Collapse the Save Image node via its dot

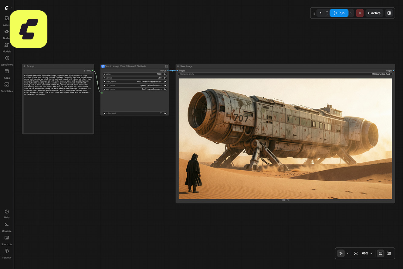pos(178,66)
